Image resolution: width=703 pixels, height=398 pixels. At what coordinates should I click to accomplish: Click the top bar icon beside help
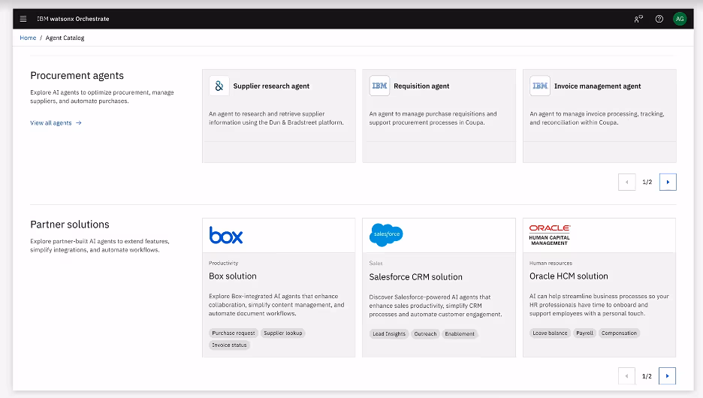point(638,19)
